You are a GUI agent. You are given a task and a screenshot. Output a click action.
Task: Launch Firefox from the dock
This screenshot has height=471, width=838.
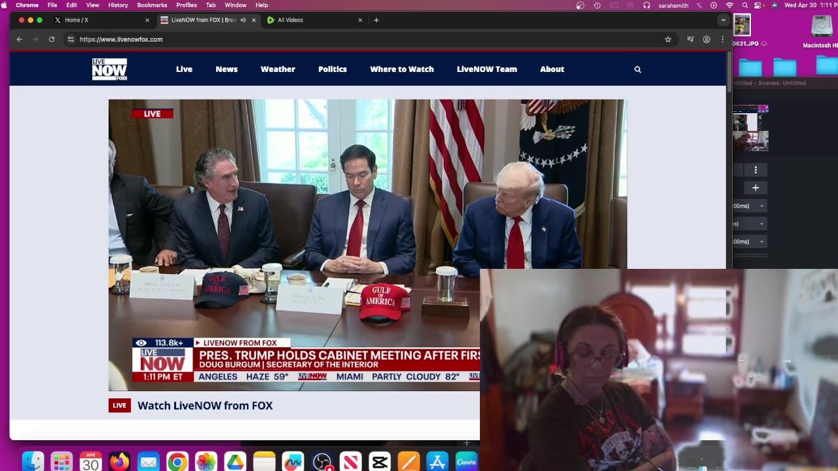(x=119, y=462)
